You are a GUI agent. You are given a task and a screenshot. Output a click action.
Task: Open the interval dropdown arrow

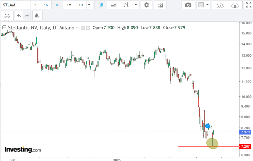89,5
